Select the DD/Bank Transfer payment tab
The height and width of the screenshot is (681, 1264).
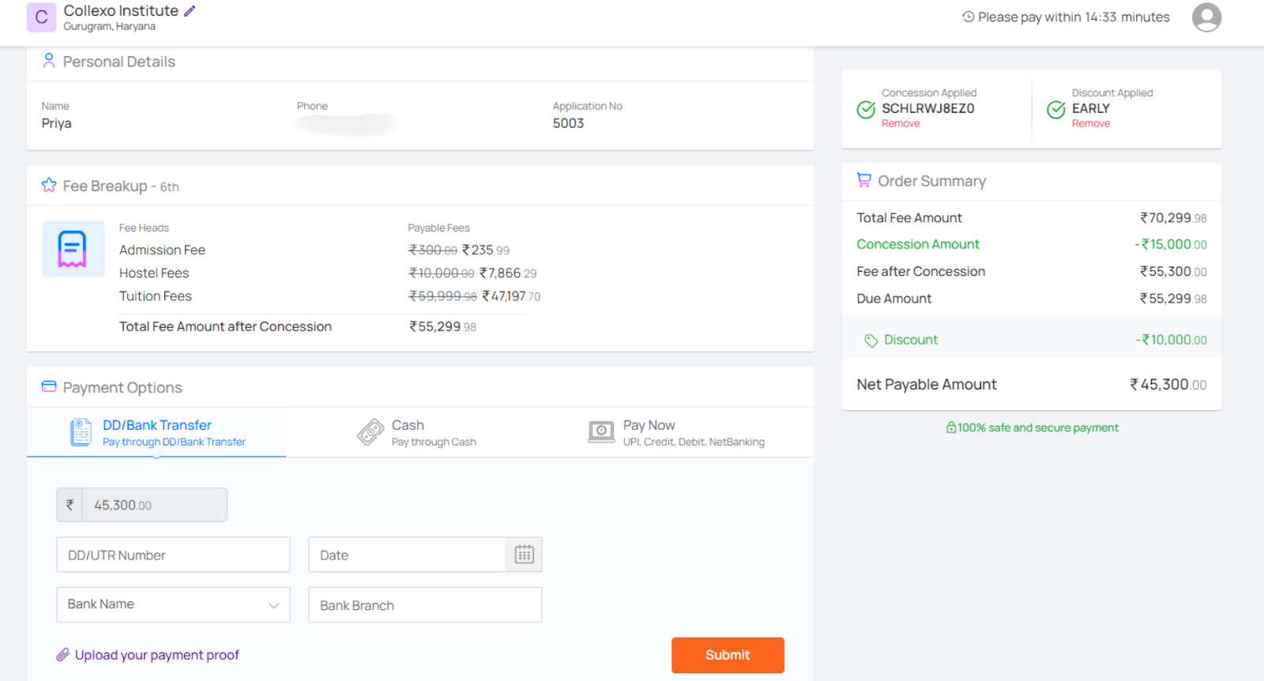point(157,432)
